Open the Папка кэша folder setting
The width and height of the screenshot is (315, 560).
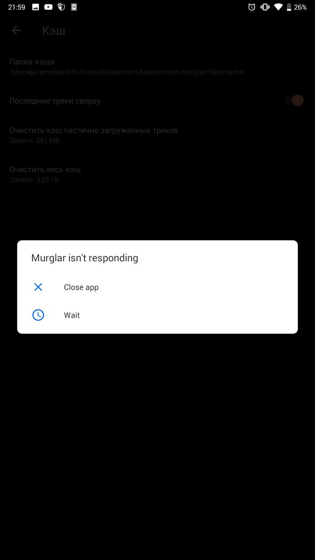[157, 66]
